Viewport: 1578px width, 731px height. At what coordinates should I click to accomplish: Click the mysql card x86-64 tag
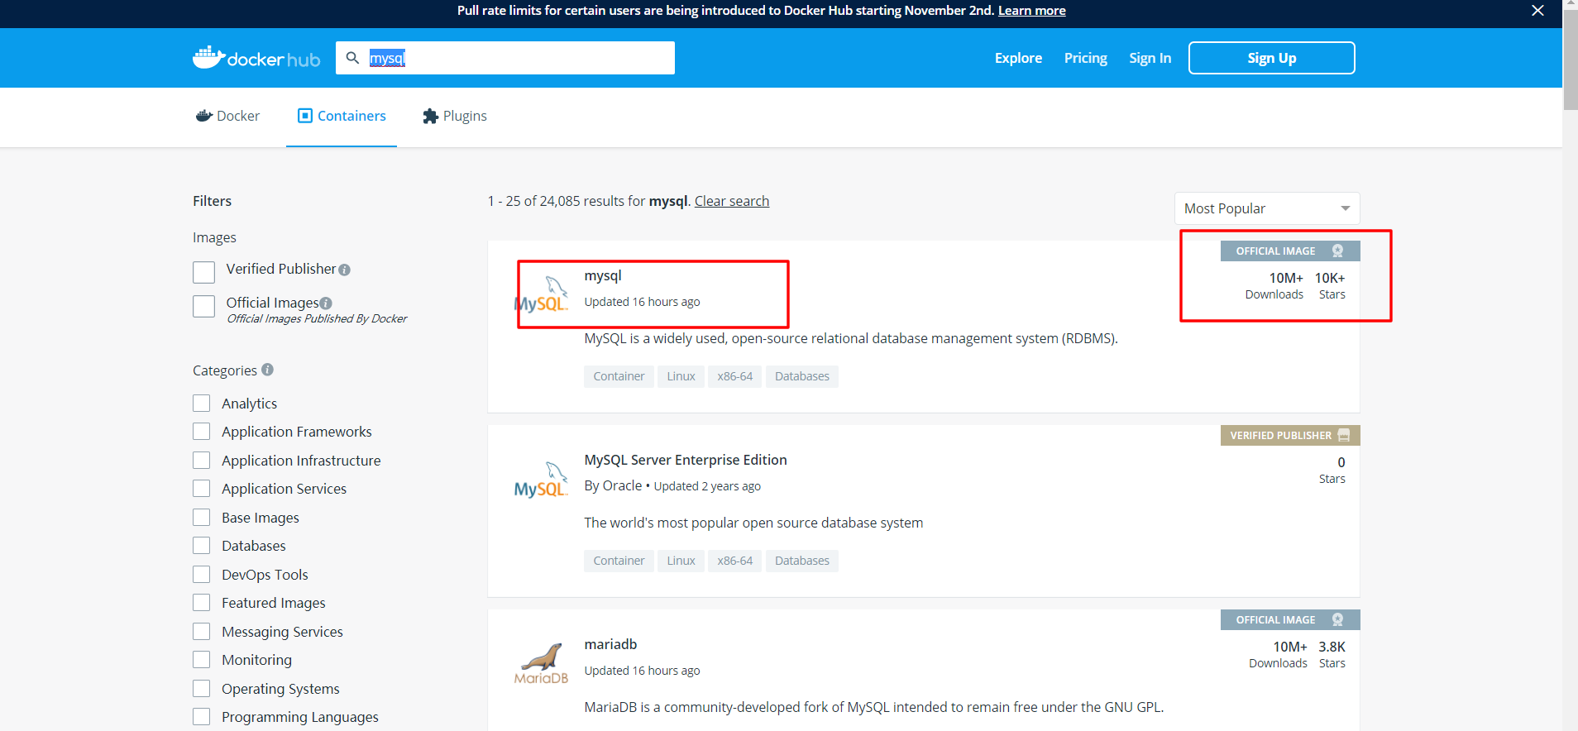pos(735,376)
